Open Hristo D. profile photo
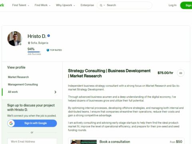The height and width of the screenshot is (144, 192). click(15, 39)
